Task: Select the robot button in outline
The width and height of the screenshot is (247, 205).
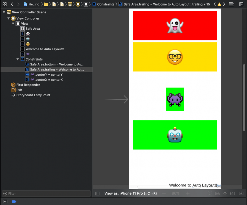Action: point(46,39)
